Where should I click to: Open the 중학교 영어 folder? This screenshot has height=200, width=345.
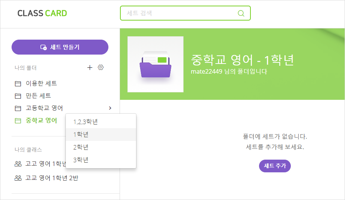(41, 120)
